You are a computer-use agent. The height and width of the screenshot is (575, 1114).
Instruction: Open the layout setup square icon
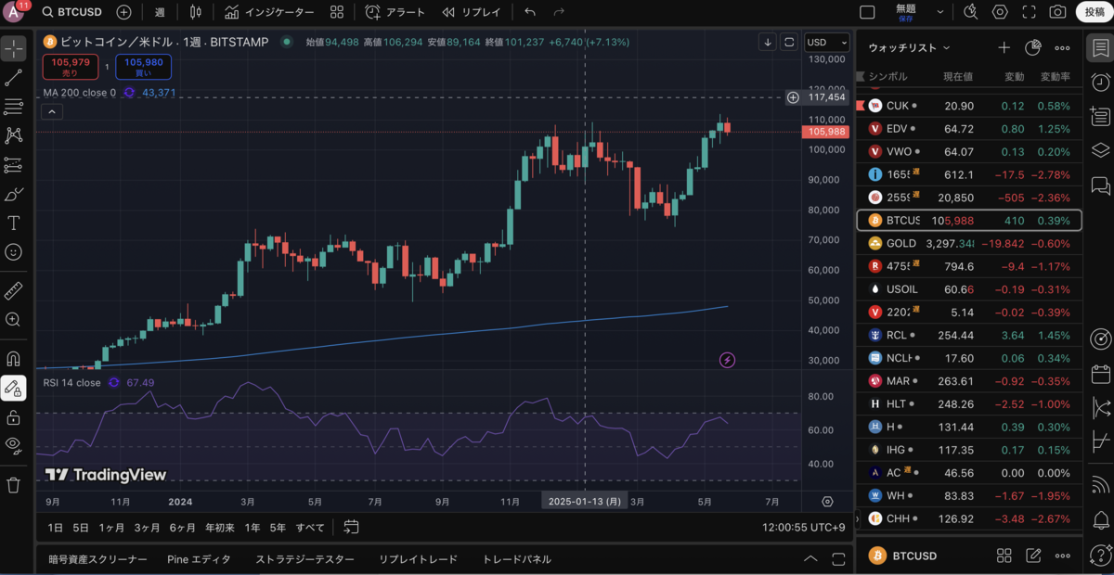click(867, 12)
